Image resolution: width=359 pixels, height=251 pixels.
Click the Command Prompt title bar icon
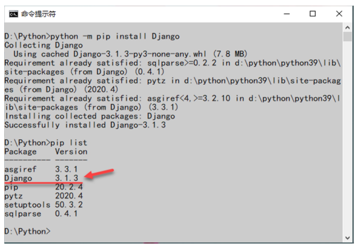tap(13, 14)
